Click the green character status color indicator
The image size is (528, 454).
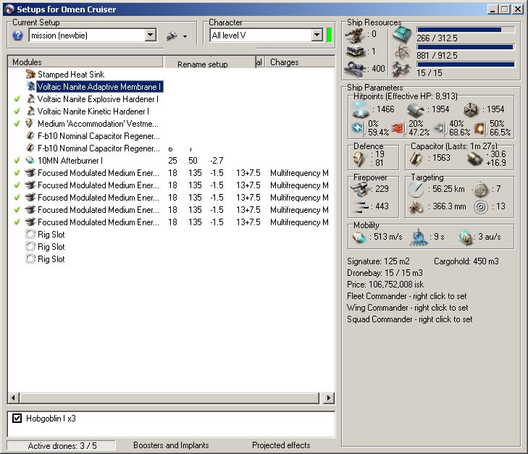click(329, 35)
